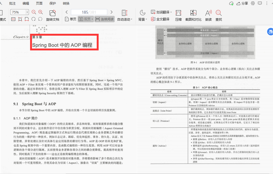Click the zoom in magnifier icon

click(x=41, y=12)
